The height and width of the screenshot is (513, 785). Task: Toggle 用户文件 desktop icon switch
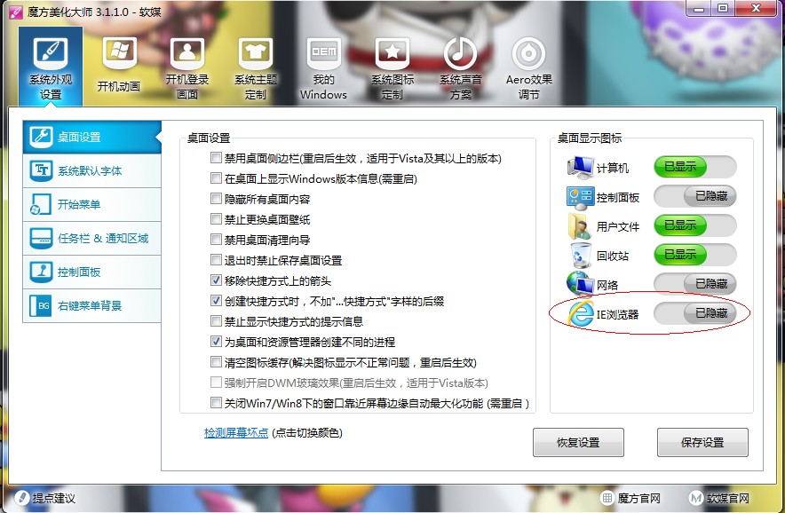pos(695,225)
